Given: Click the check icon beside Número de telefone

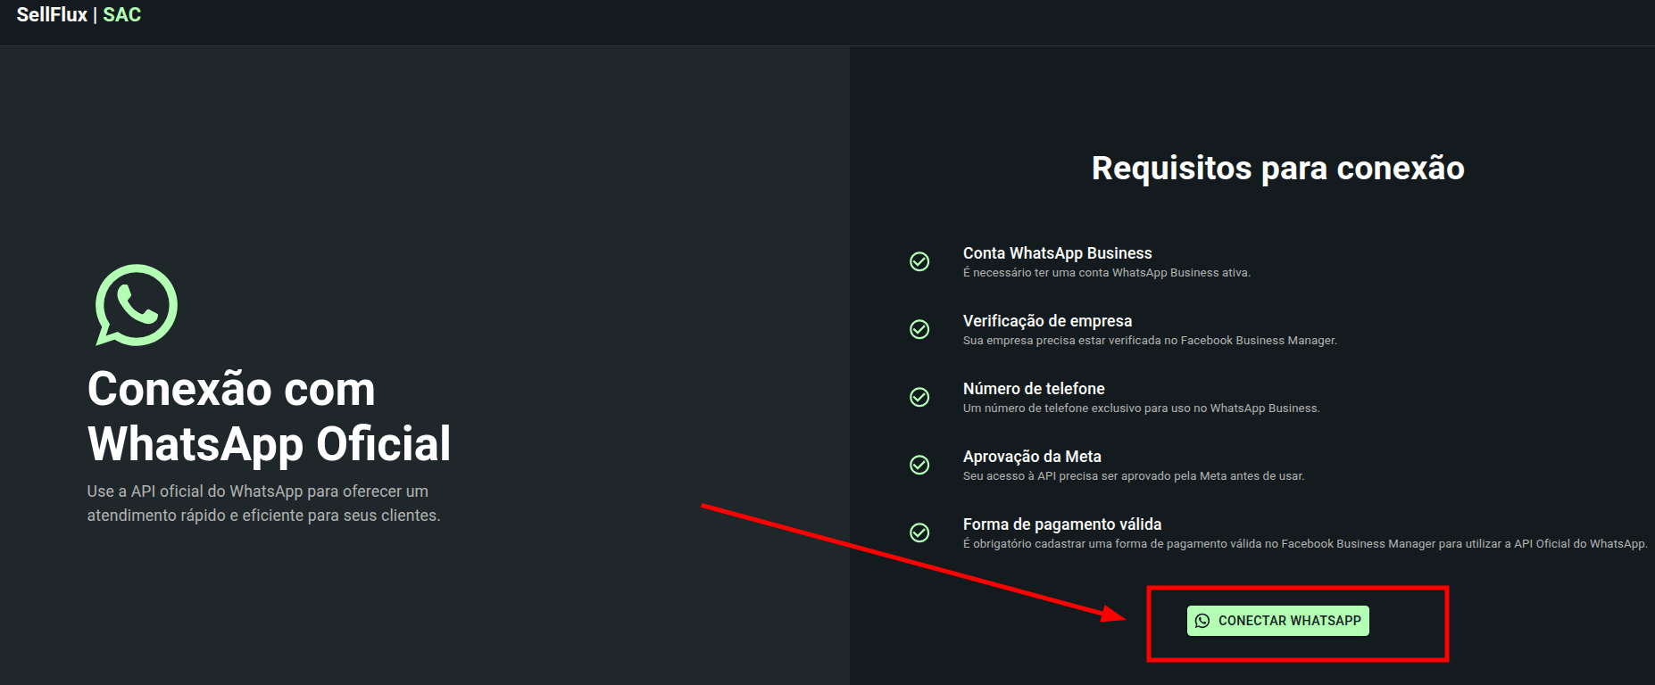Looking at the screenshot, I should 919,397.
